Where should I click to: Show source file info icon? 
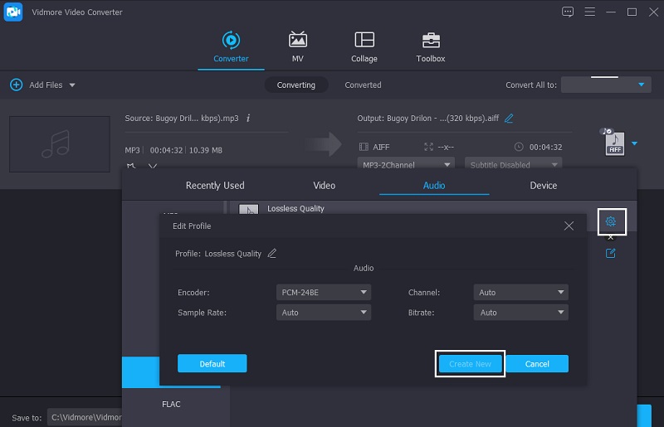tap(248, 119)
